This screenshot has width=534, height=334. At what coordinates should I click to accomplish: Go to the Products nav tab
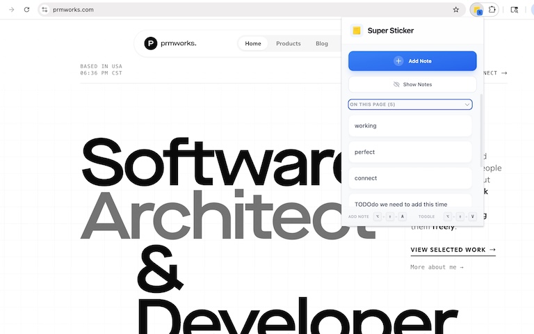coord(288,44)
